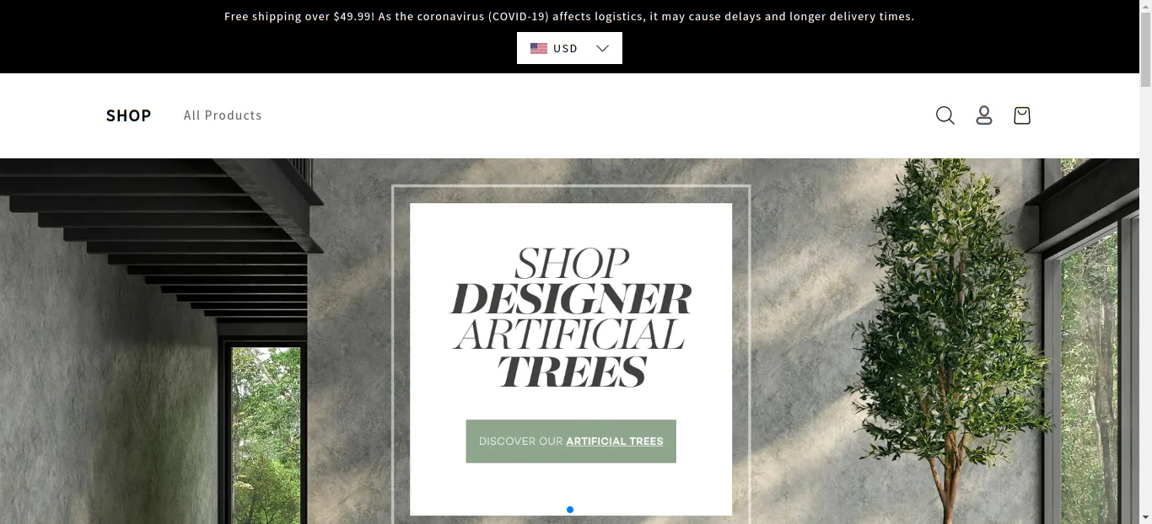Viewport: 1152px width, 524px height.
Task: Expand the currency chevron arrow
Action: click(602, 48)
